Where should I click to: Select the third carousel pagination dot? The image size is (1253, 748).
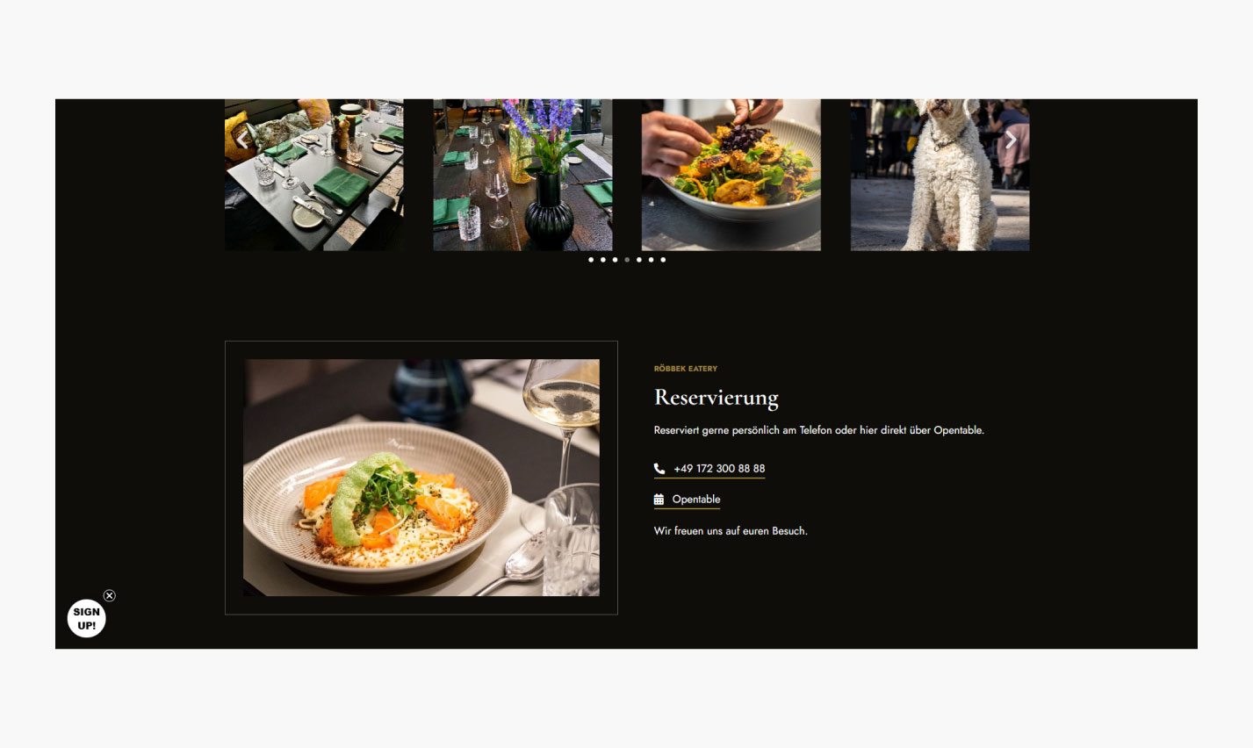click(x=615, y=260)
